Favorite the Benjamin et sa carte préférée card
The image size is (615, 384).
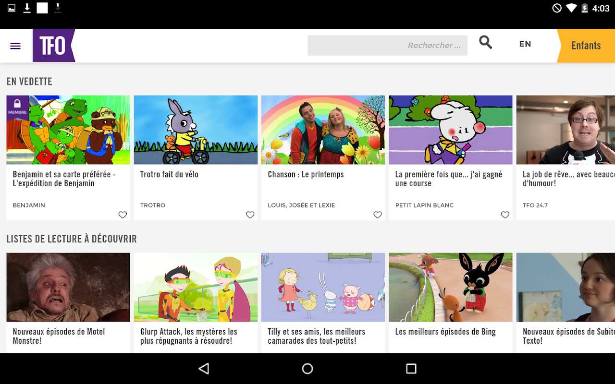coord(123,215)
